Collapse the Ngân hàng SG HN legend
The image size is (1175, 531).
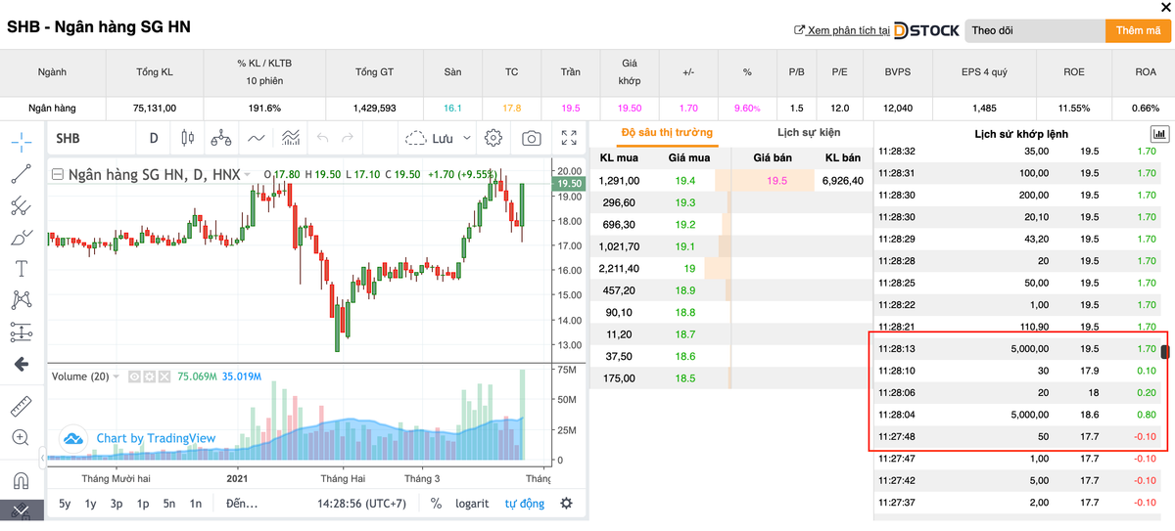point(57,175)
